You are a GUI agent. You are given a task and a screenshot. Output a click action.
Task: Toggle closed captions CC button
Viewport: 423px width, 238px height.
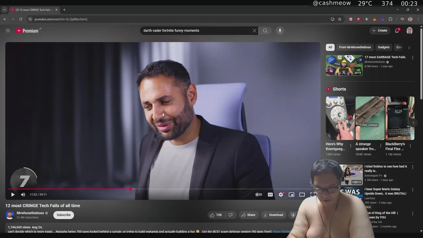tap(270, 195)
